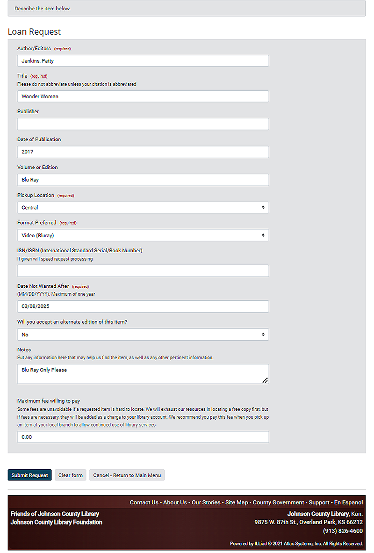374x553 pixels.
Task: Cancel and return to Main Menu
Action: [127, 475]
